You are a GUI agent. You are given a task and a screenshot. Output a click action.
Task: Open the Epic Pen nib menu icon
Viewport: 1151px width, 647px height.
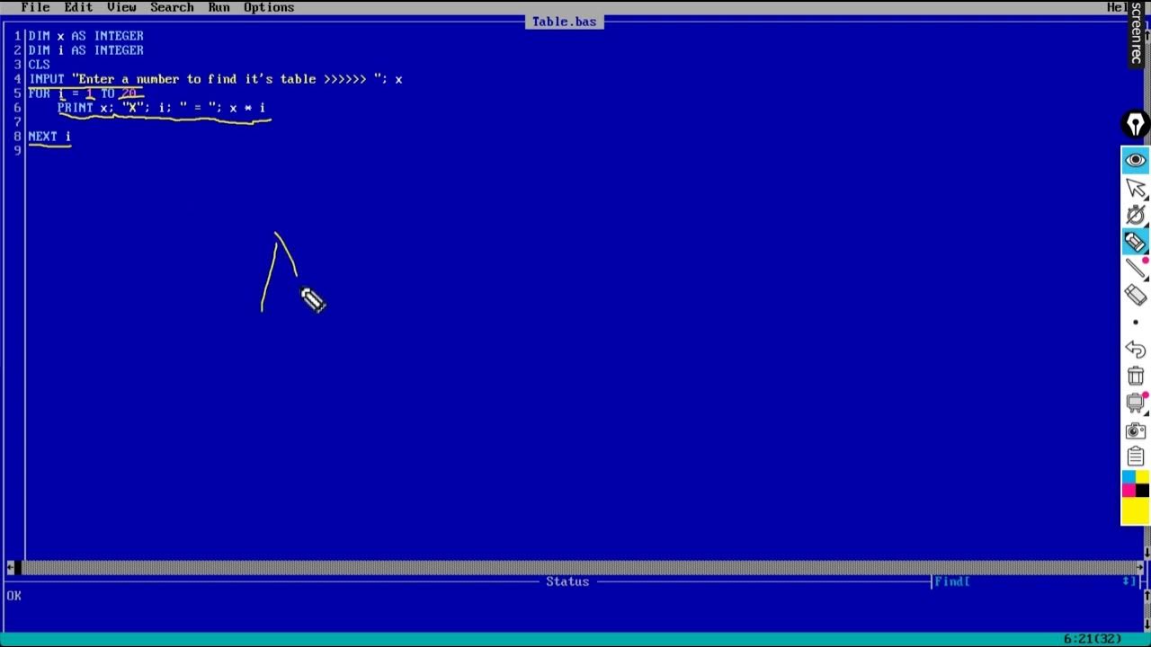pos(1135,125)
